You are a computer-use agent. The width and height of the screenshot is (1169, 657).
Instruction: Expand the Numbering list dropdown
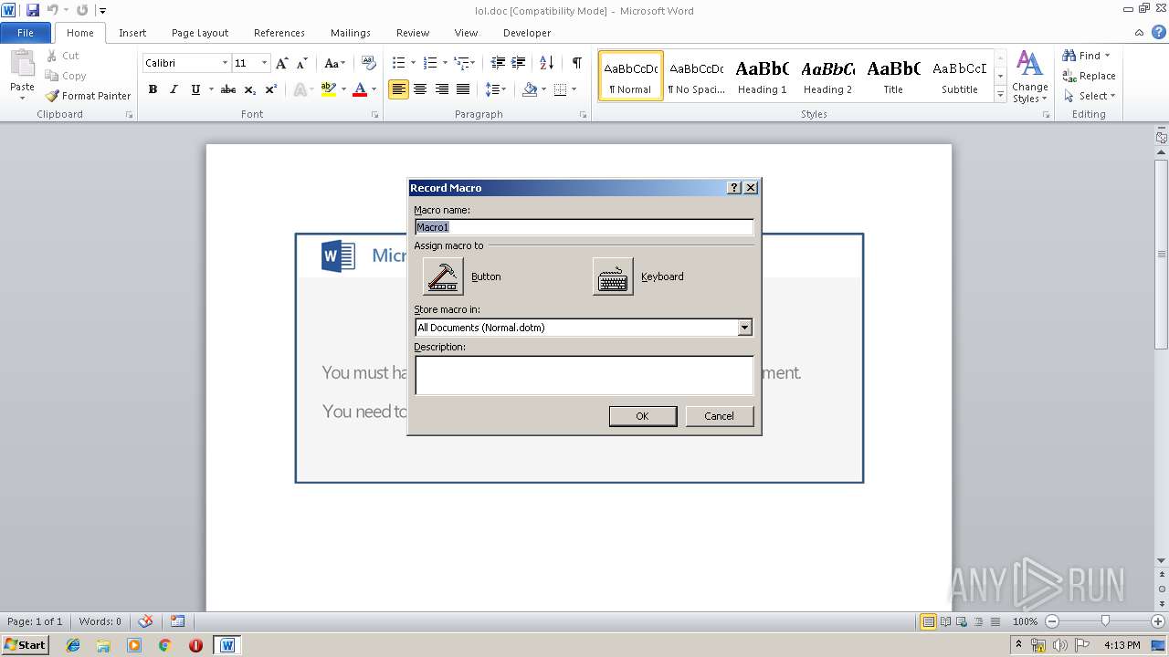pos(445,63)
